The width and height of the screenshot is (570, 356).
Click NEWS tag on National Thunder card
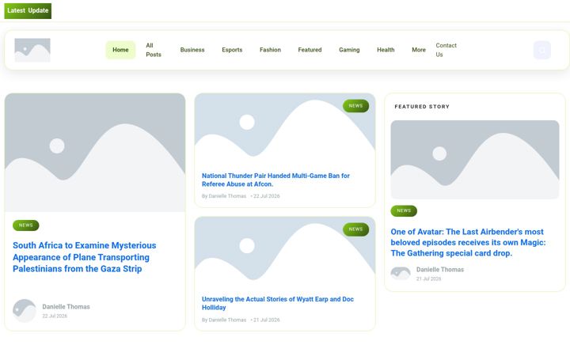tap(355, 106)
